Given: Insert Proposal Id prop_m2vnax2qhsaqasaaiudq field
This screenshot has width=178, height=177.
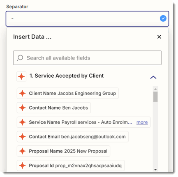Looking at the screenshot, I should (x=71, y=166).
